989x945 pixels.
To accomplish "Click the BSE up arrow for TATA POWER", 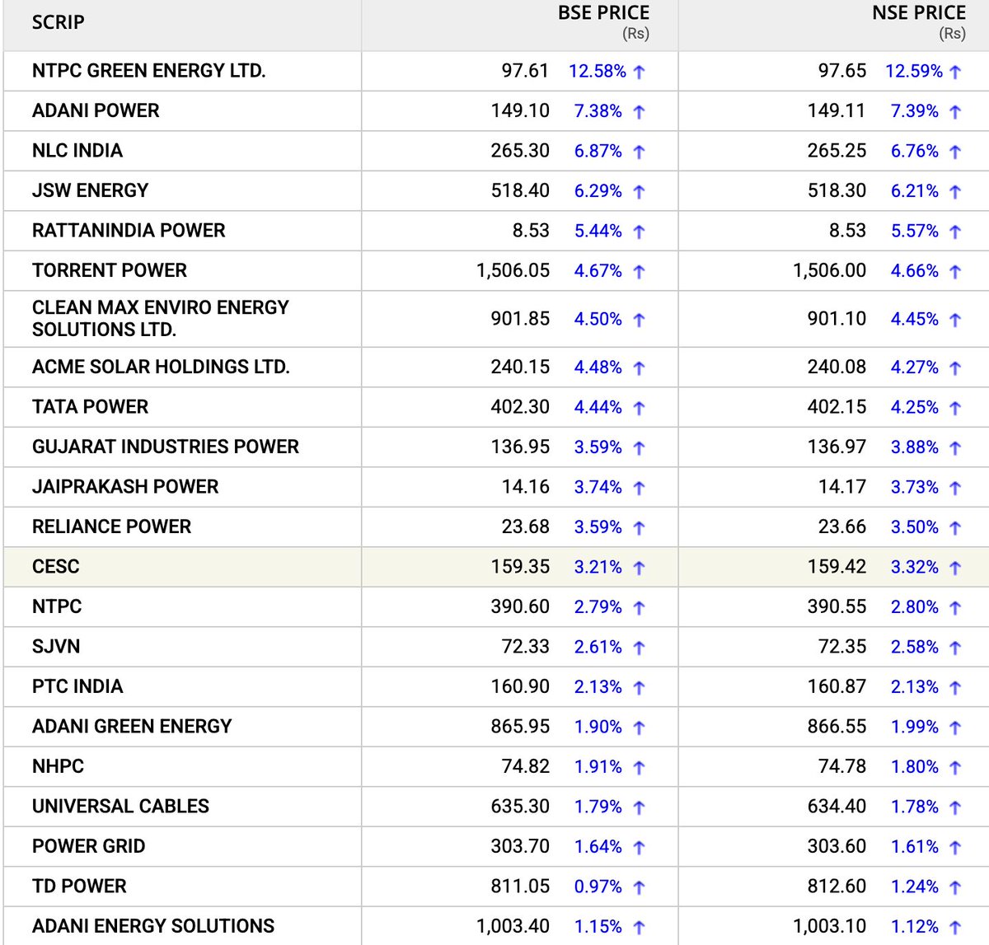I will (x=639, y=408).
